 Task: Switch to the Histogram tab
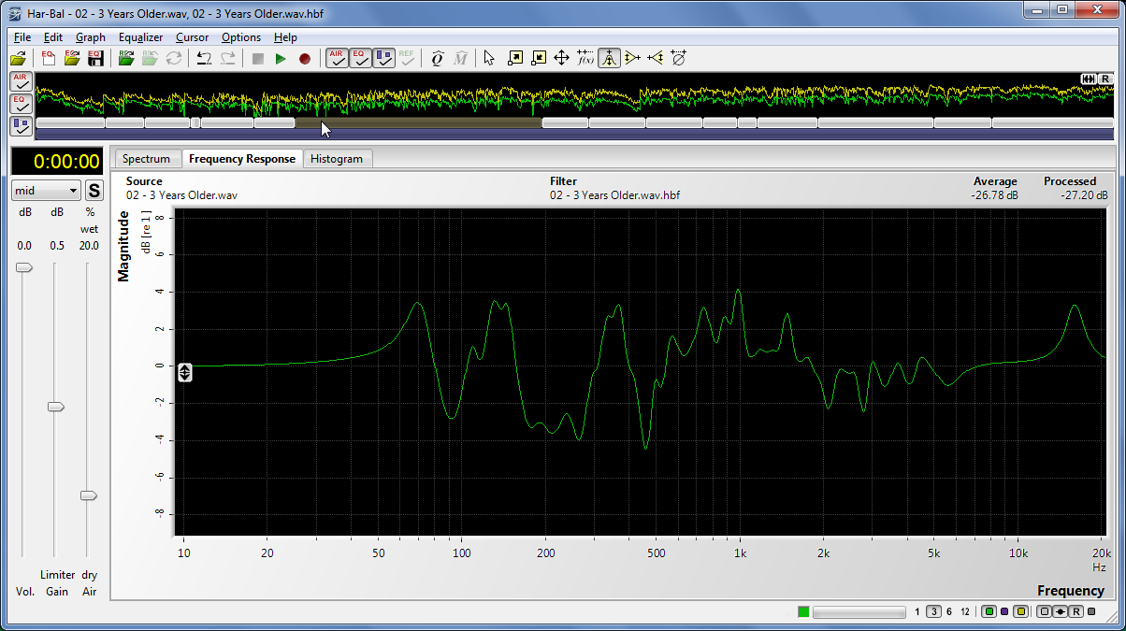click(x=337, y=159)
